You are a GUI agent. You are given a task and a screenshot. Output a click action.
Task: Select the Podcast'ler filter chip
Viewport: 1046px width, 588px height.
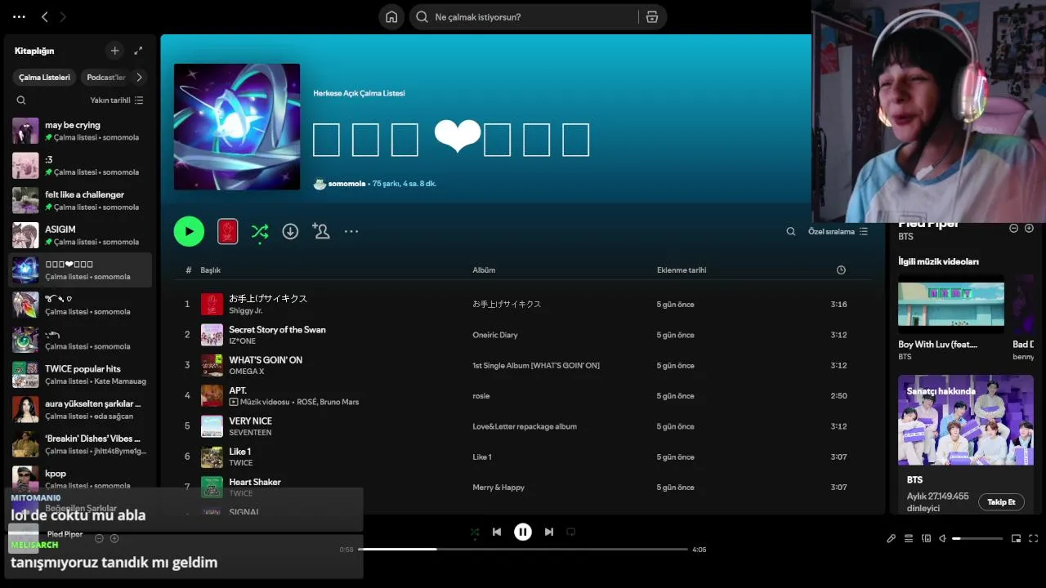pos(106,78)
